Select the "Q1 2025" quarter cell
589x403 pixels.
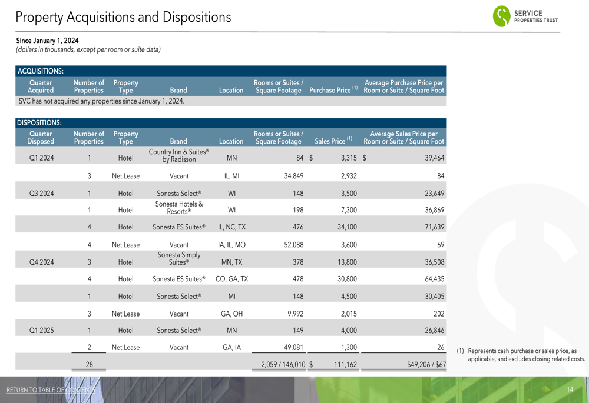coord(41,330)
